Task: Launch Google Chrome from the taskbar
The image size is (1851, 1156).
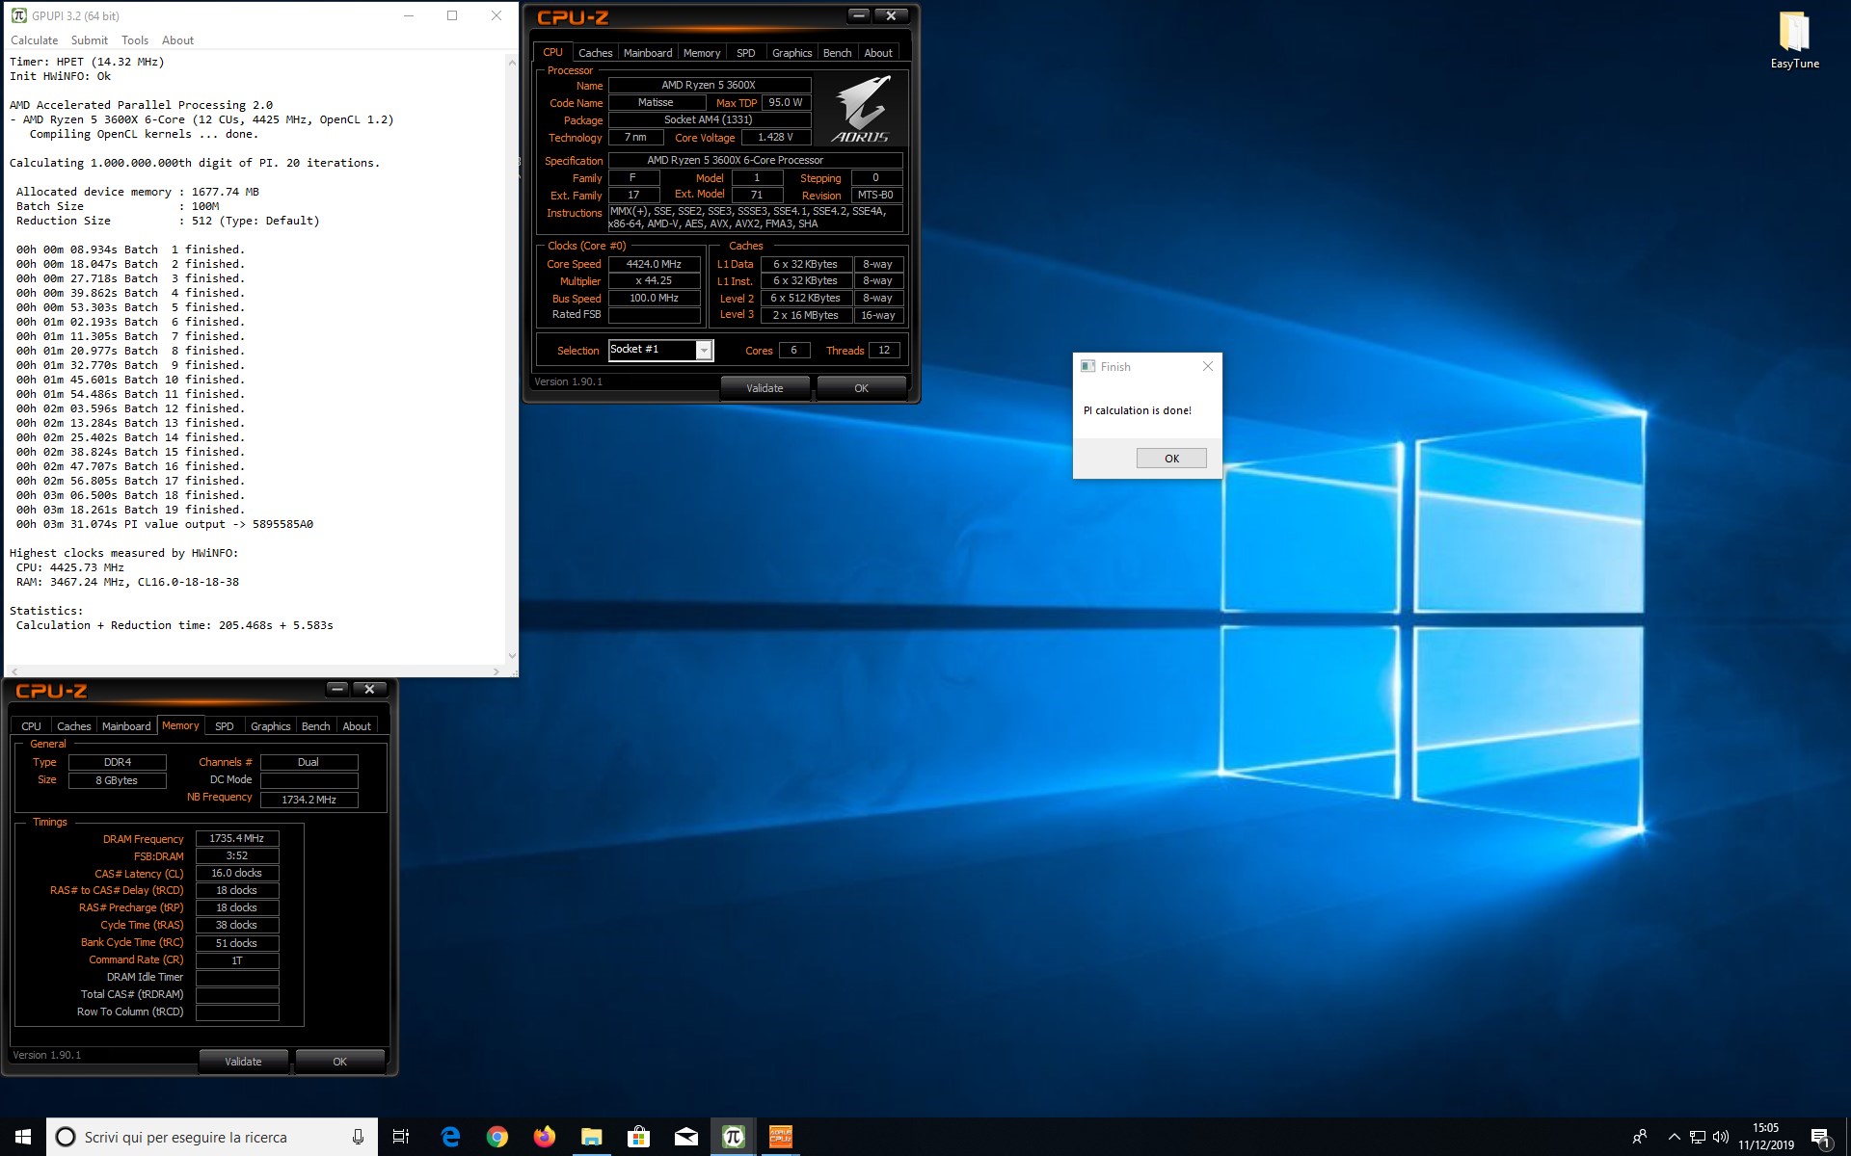Action: (x=497, y=1137)
